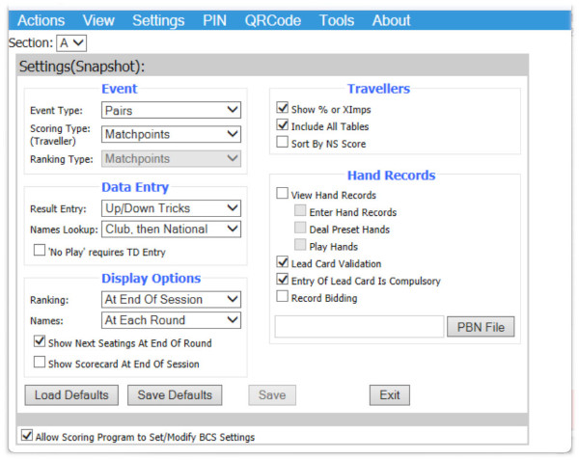The image size is (579, 460).
Task: Disable Lead Card Validation
Action: tap(282, 261)
